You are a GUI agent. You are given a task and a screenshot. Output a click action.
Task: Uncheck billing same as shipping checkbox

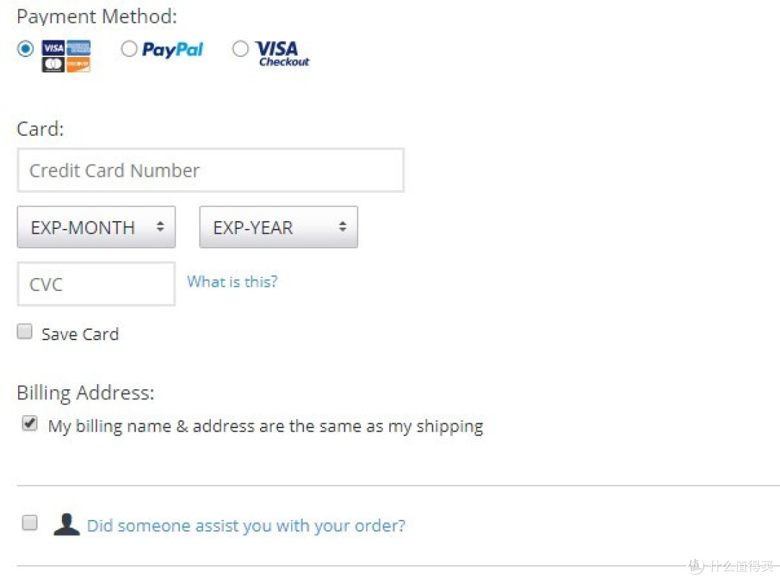click(30, 423)
